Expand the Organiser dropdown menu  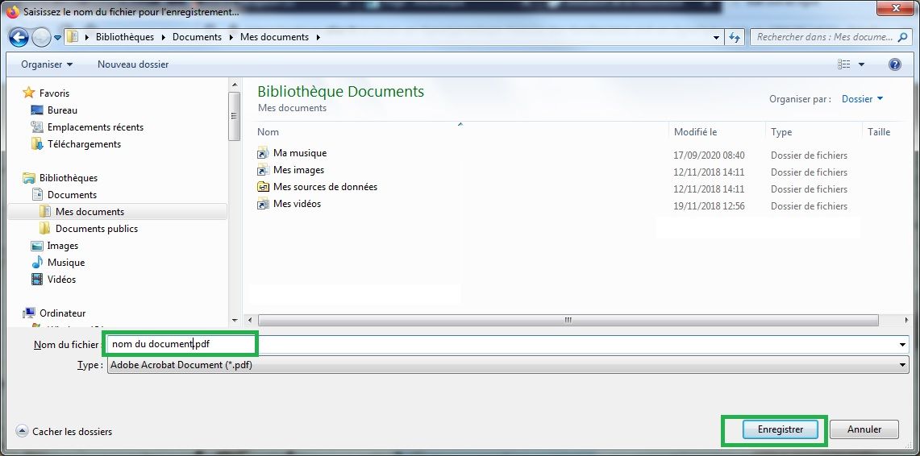tap(47, 64)
